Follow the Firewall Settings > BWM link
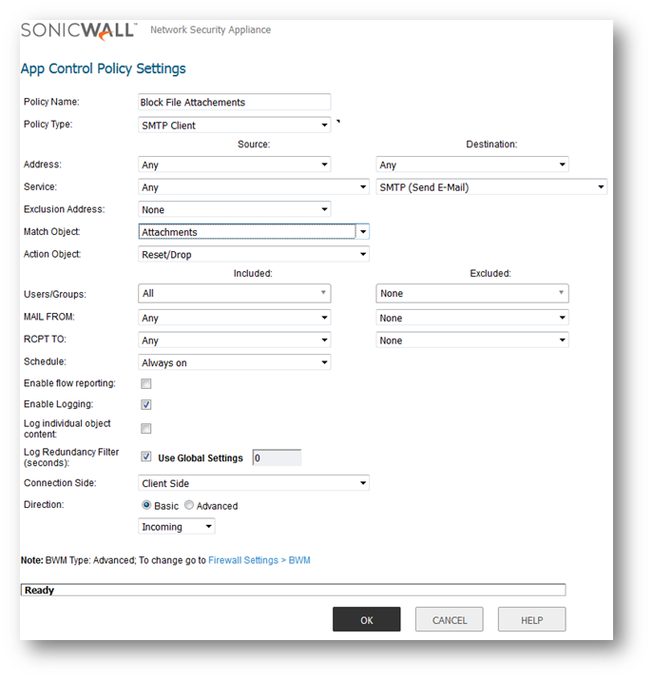The width and height of the screenshot is (653, 680). (259, 560)
